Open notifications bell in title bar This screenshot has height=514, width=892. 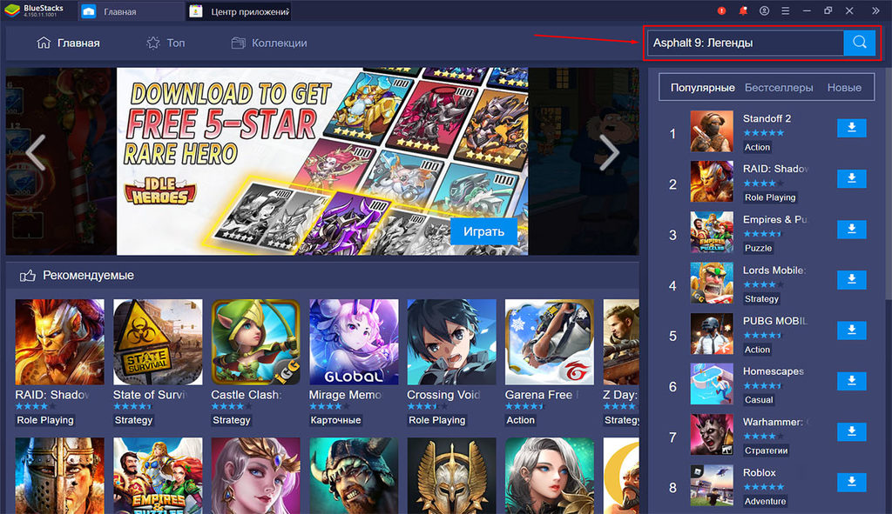743,10
